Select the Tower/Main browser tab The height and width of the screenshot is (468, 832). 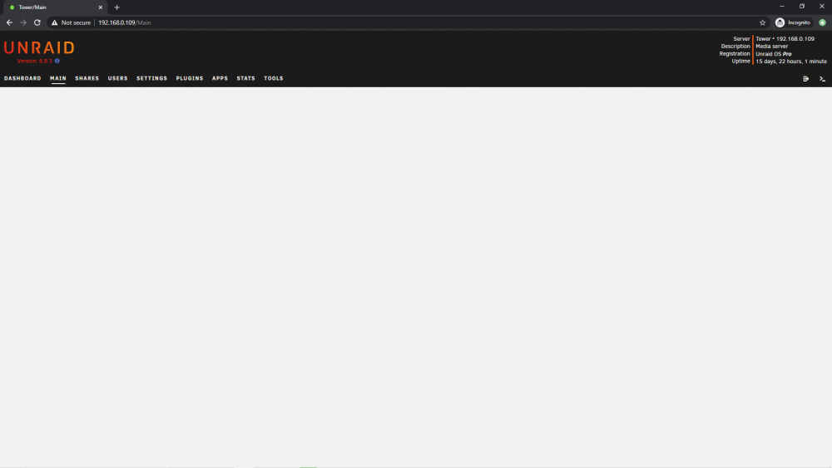(x=53, y=7)
